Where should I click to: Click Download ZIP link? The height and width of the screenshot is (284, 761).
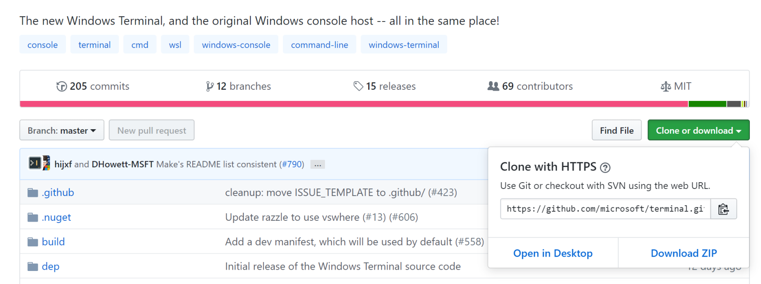click(x=683, y=253)
